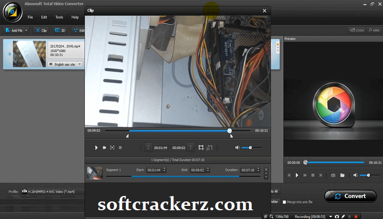Image resolution: width=383 pixels, height=219 pixels.
Task: Expand Add File dropdown arrow
Action: 26,30
